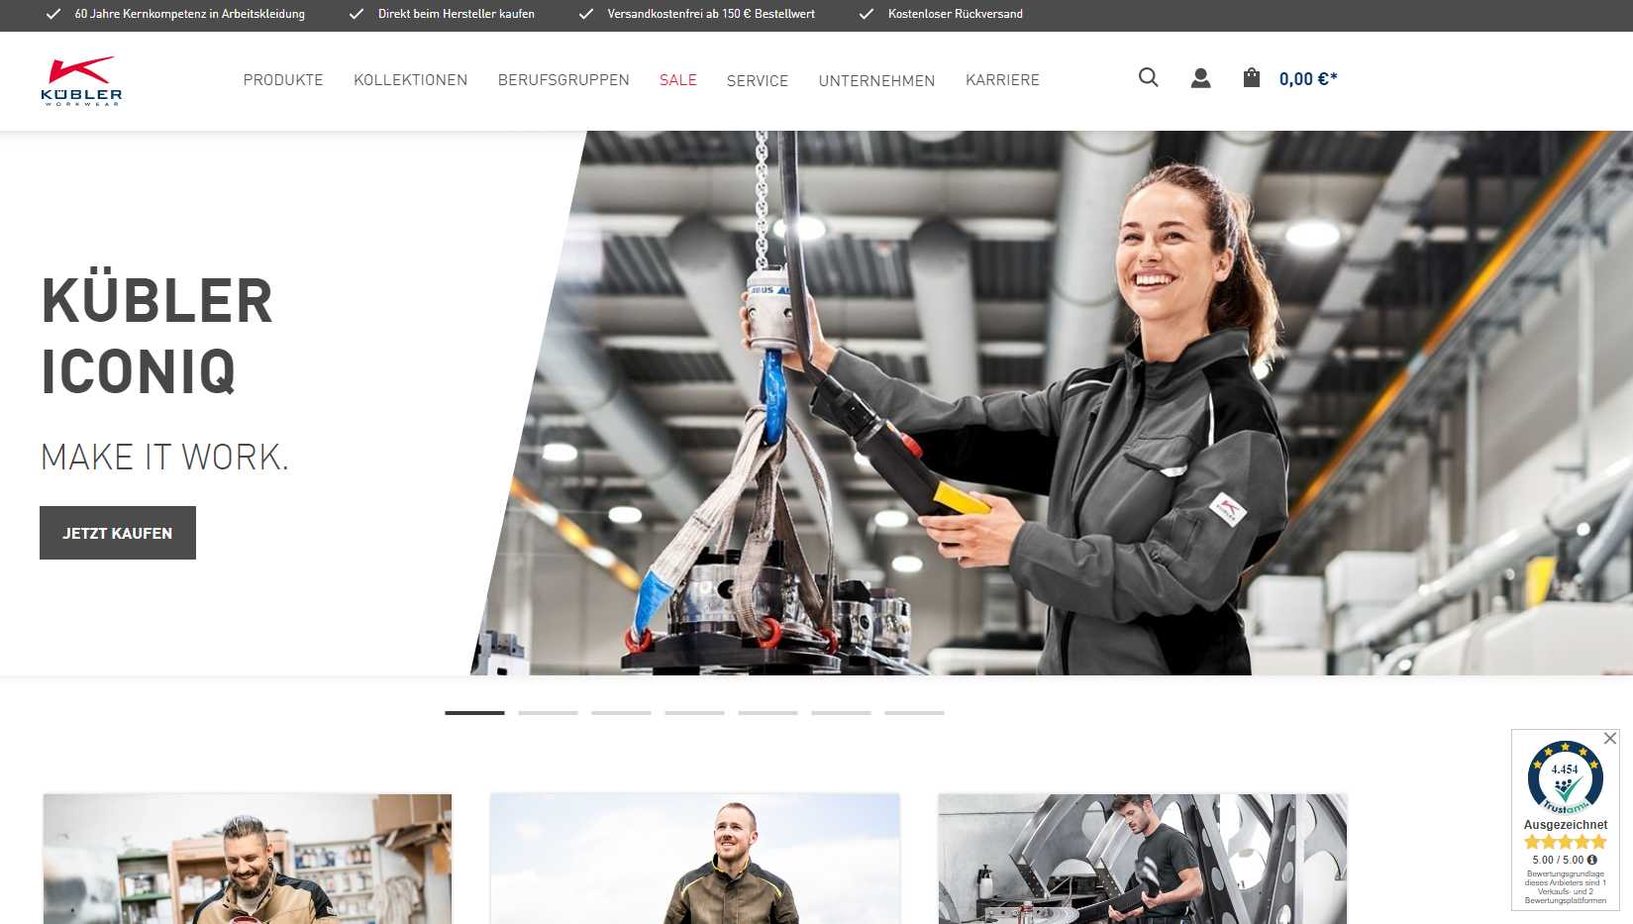Click the MAKE IT WORK. tagline
Image resolution: width=1633 pixels, height=924 pixels.
[x=164, y=458]
